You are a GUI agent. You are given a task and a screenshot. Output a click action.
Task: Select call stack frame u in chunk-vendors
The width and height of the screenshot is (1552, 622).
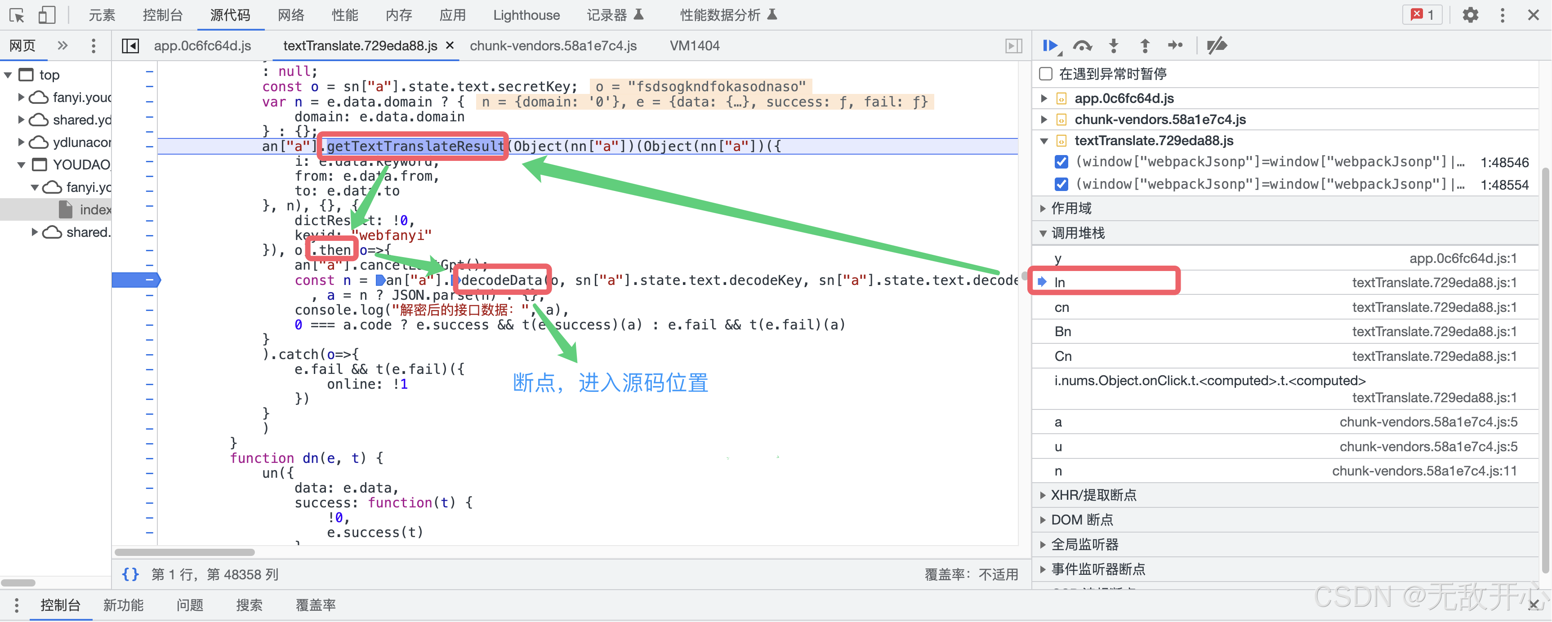(x=1286, y=447)
